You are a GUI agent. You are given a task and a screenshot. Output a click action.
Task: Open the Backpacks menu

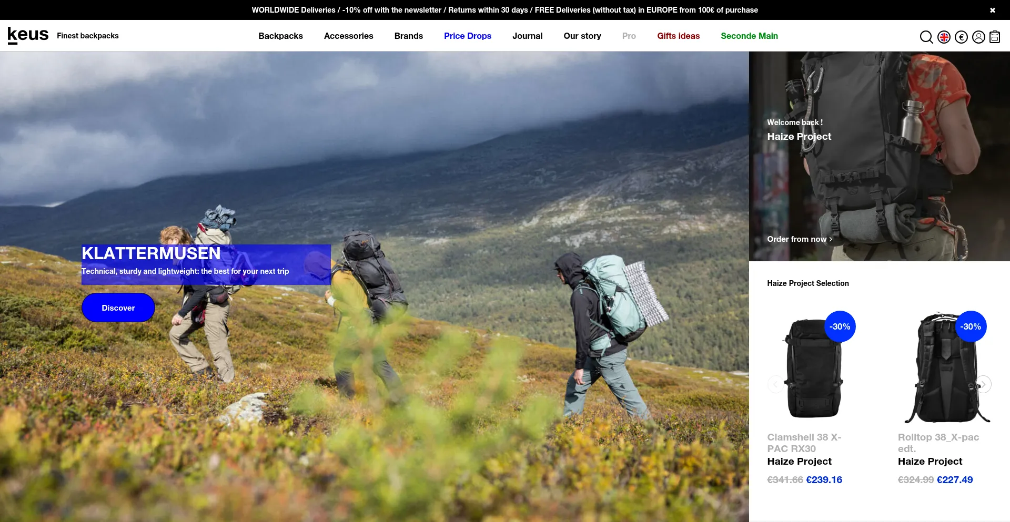pyautogui.click(x=281, y=36)
